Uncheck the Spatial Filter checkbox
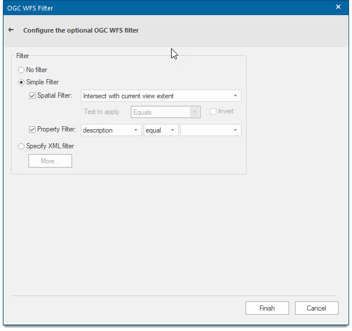The width and height of the screenshot is (352, 331). click(x=33, y=95)
